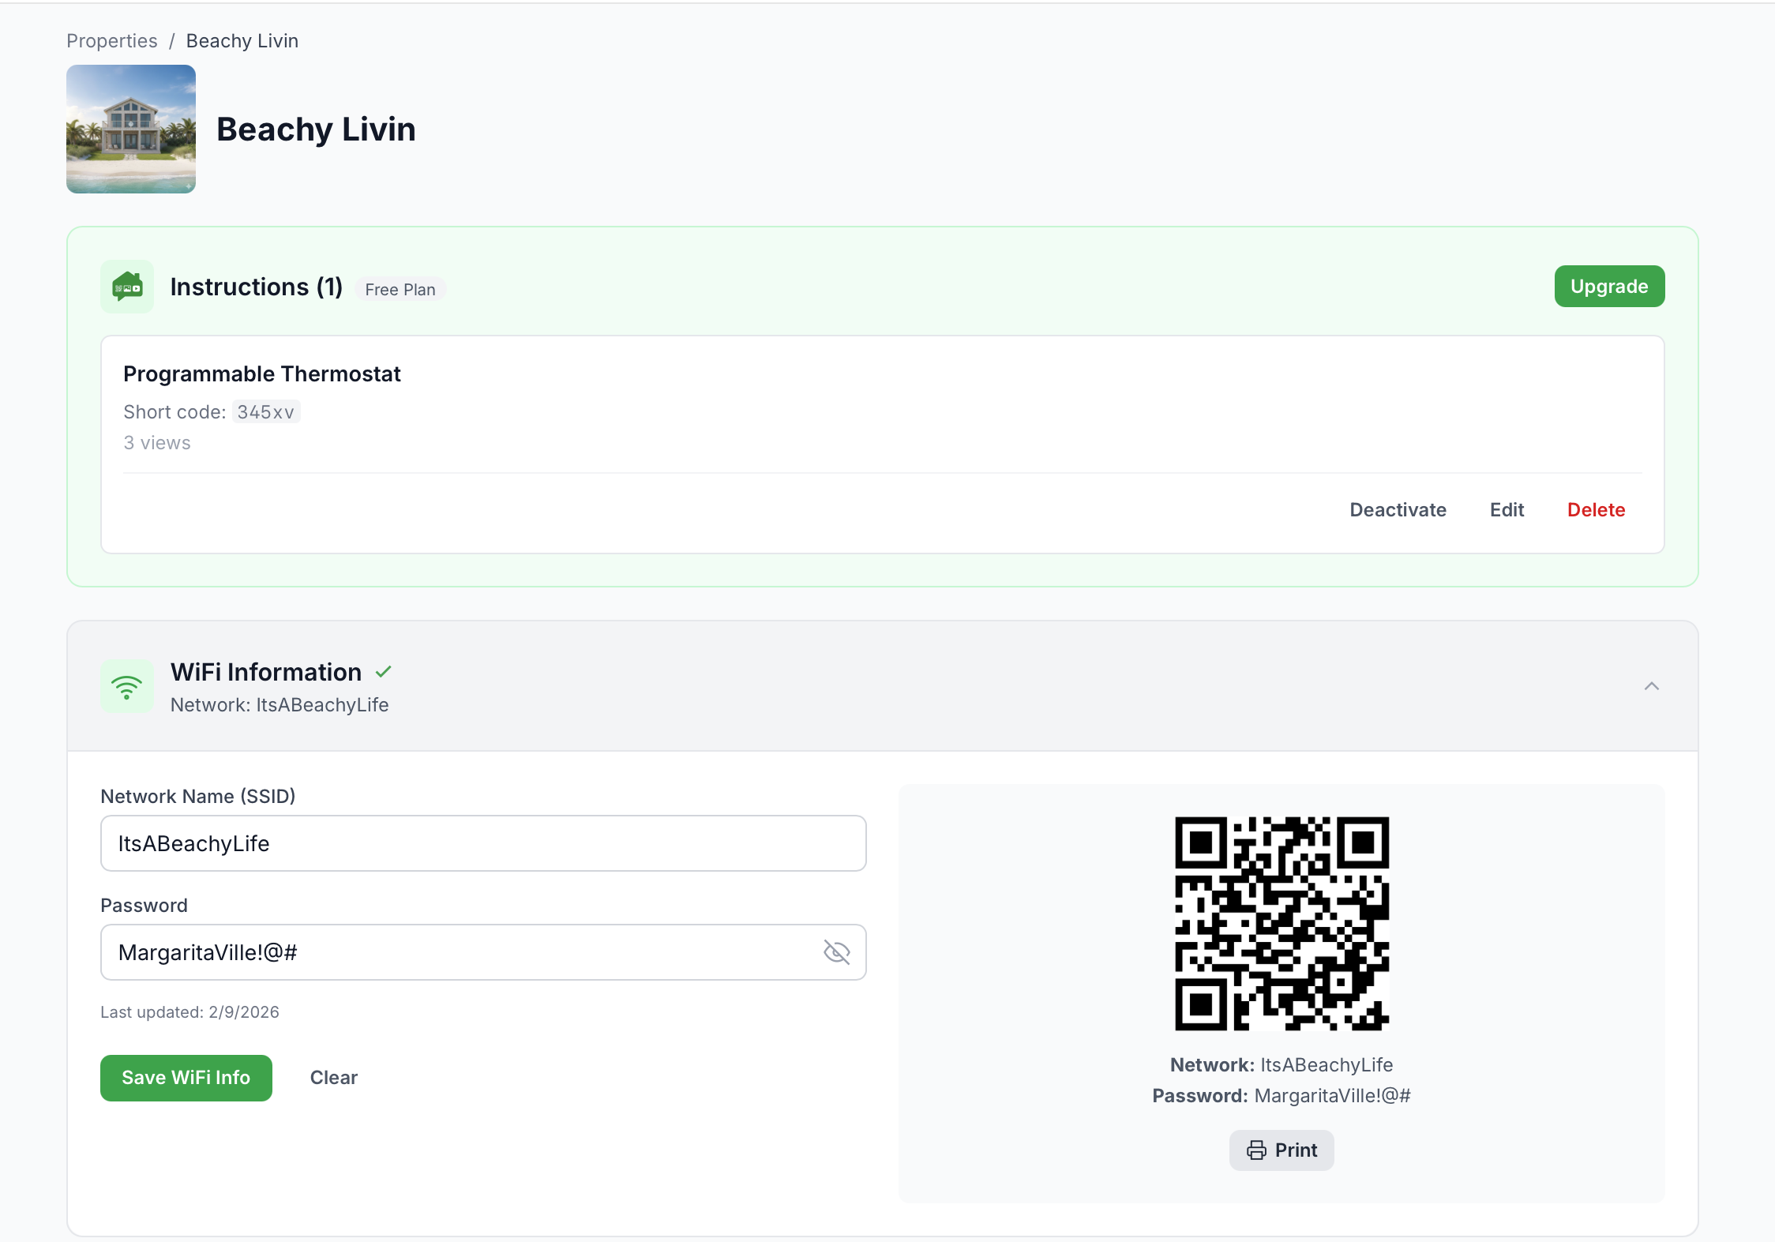Edit the Programmable Thermostat instruction
This screenshot has width=1775, height=1242.
click(1507, 510)
